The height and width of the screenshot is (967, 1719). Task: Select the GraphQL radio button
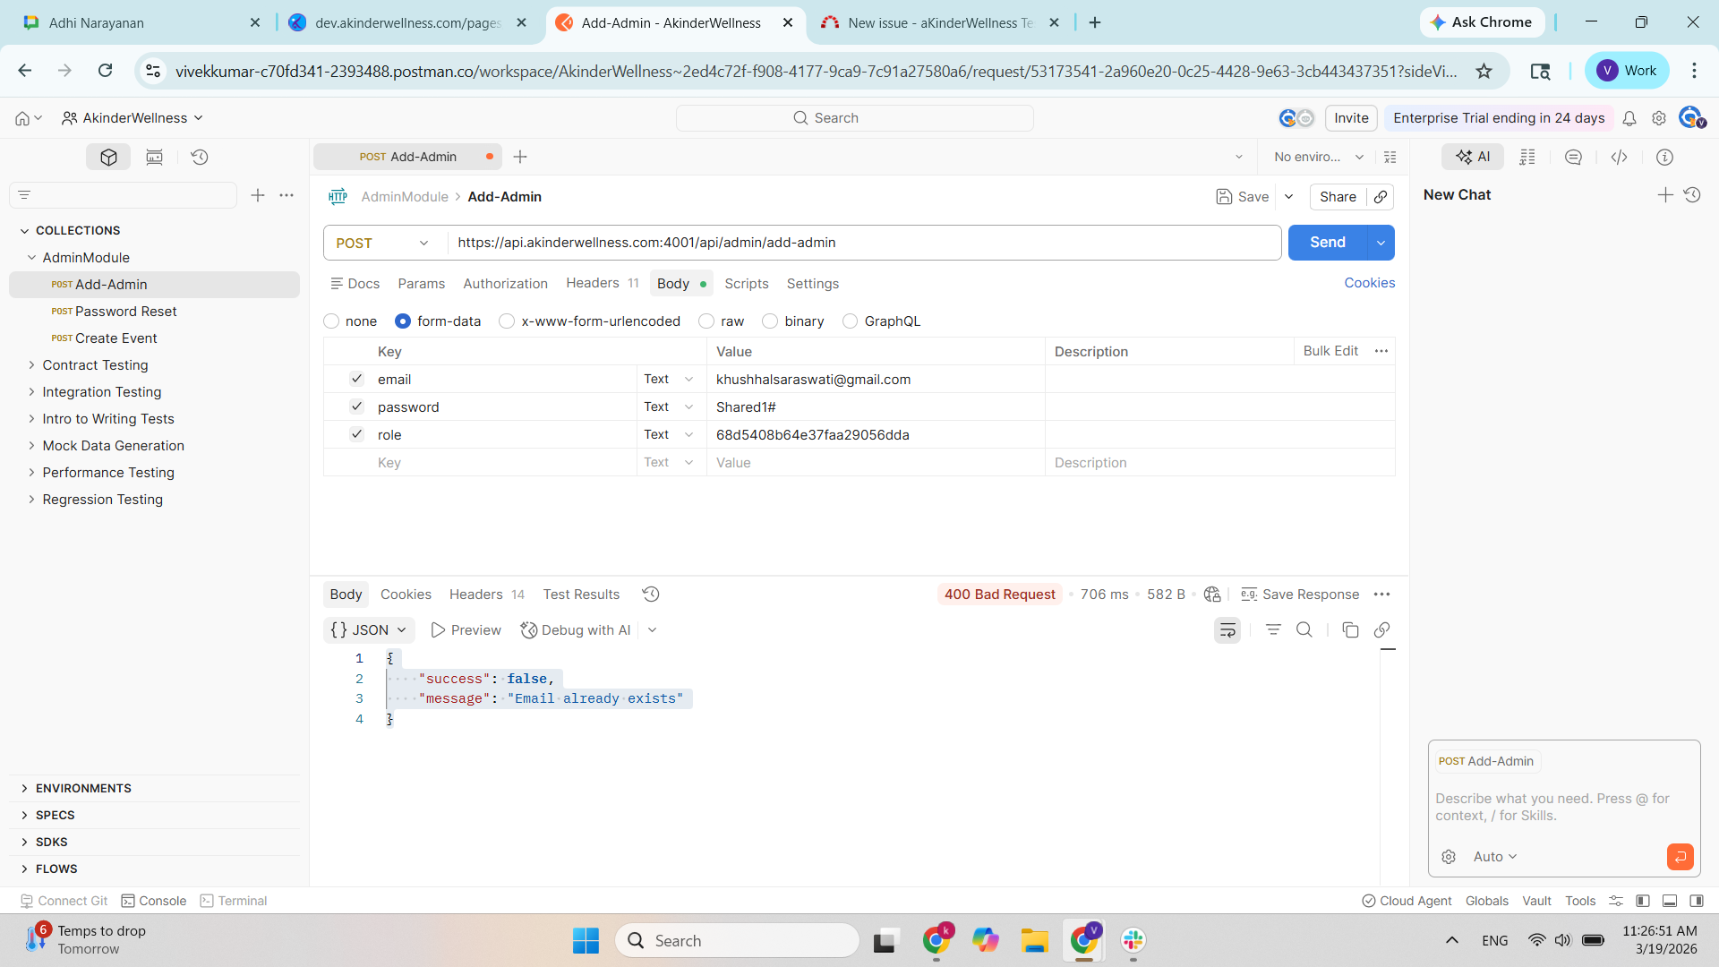click(x=850, y=321)
